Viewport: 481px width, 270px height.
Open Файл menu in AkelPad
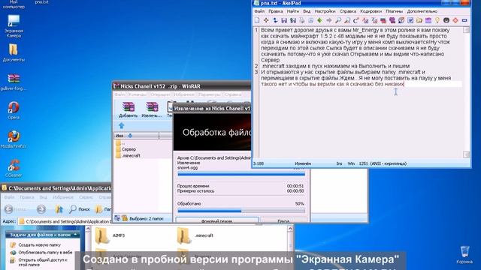pos(259,11)
